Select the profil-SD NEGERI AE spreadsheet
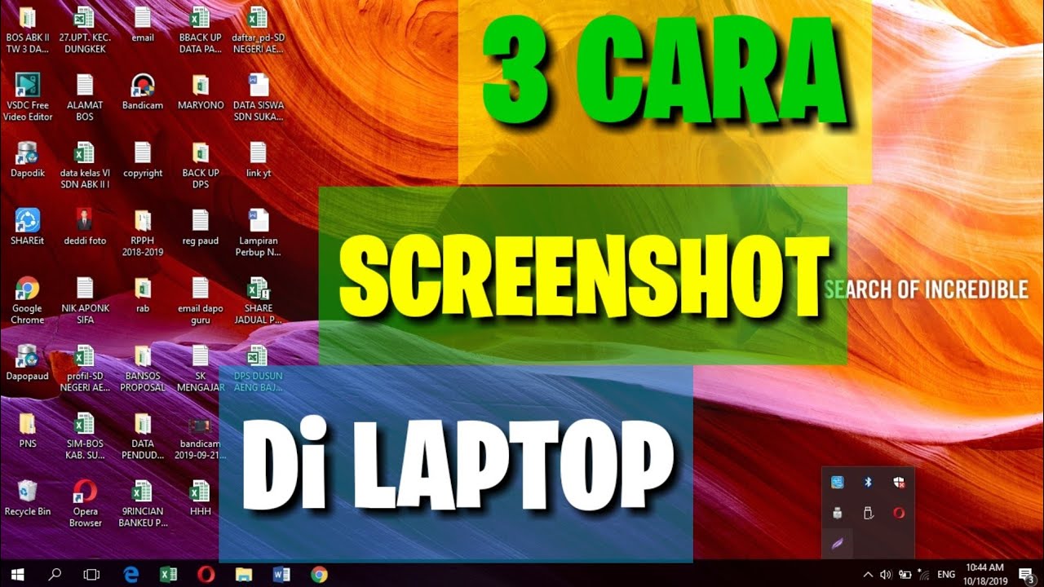This screenshot has width=1044, height=587. tap(85, 369)
